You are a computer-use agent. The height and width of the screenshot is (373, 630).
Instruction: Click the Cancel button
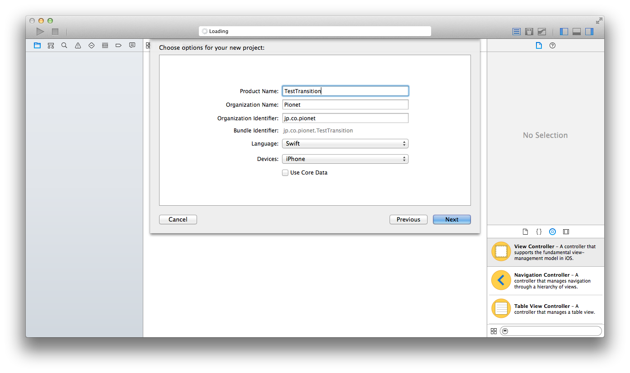click(178, 219)
